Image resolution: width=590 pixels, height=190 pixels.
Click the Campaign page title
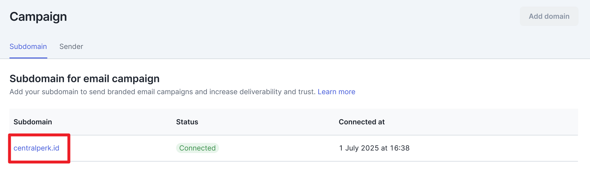(38, 16)
